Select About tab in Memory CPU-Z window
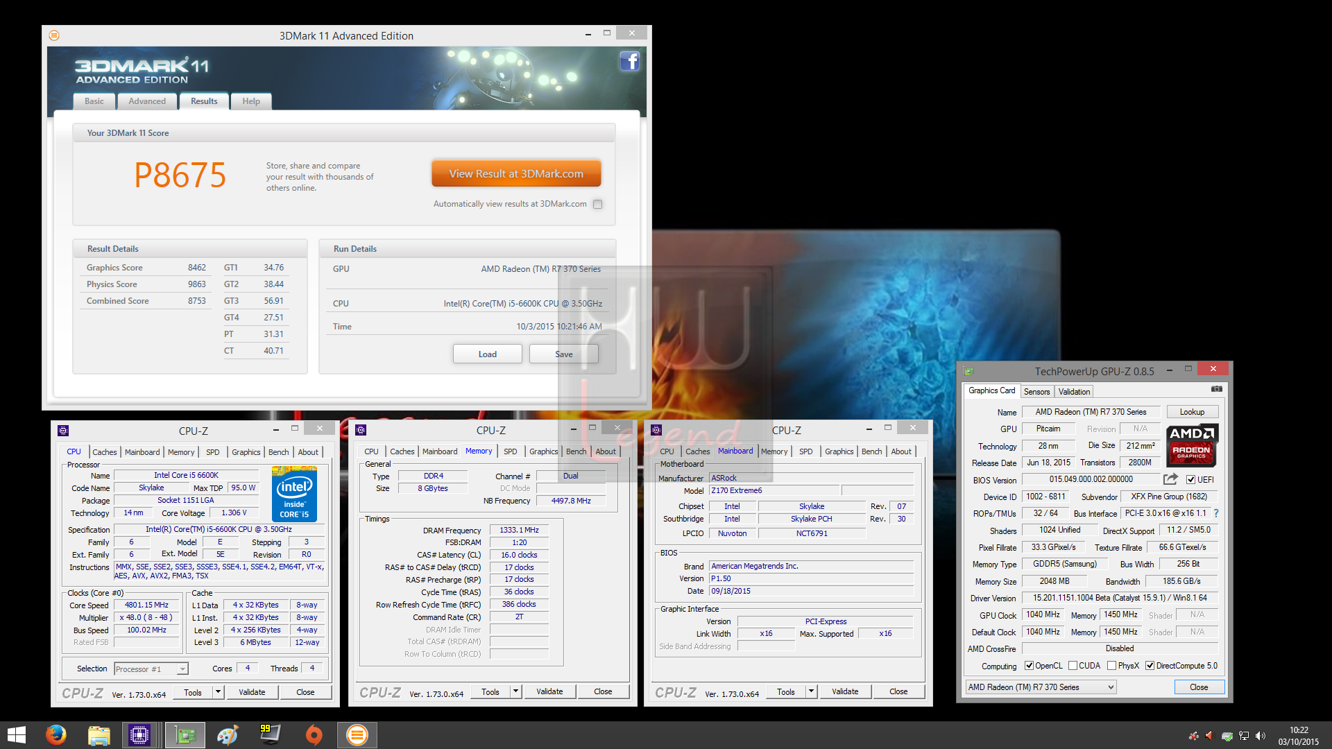1332x749 pixels. click(x=606, y=451)
